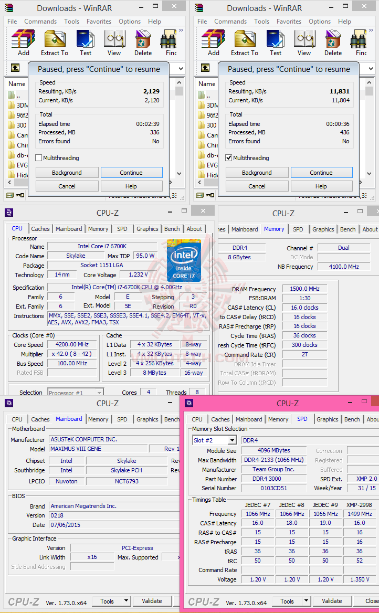Viewport: 379px width, 613px height.
Task: Click CPU-Z title icon of CPU tab window
Action: point(8,213)
